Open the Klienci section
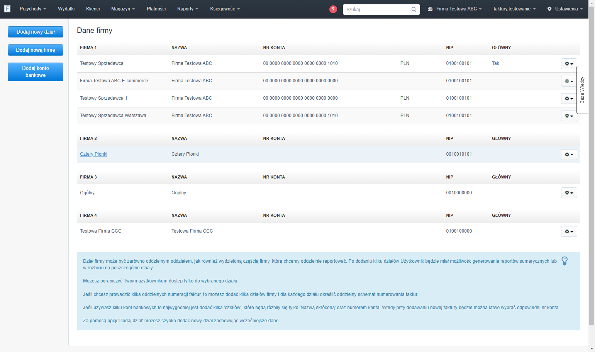 coord(93,9)
